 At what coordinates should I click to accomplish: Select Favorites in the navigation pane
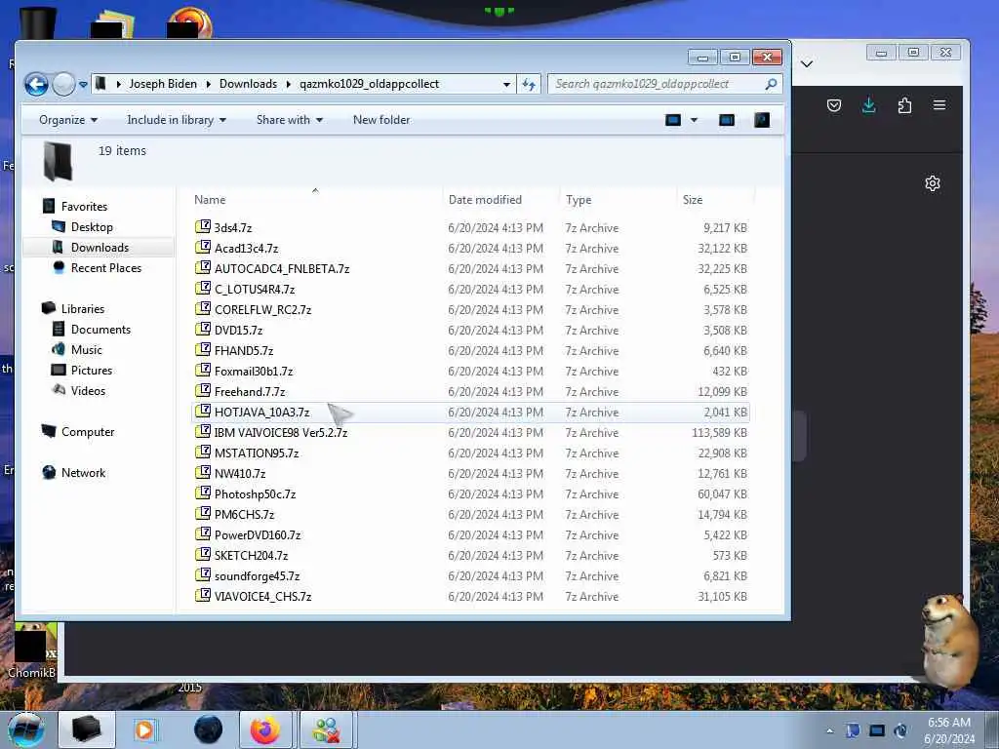pos(84,207)
